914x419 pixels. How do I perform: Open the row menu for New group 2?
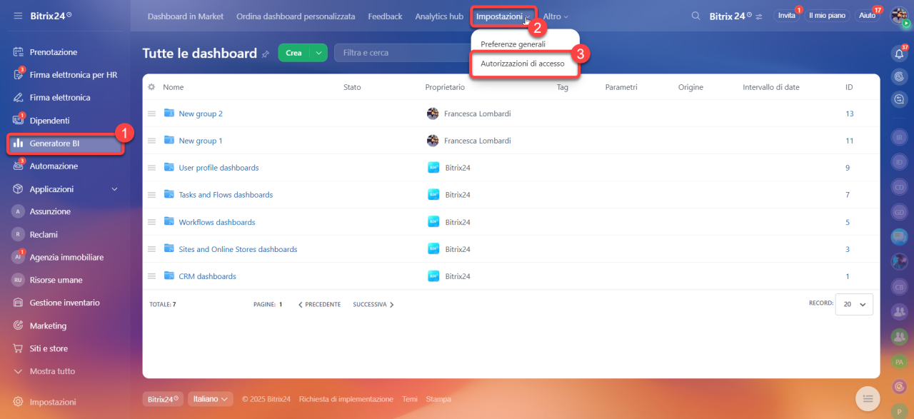(x=151, y=113)
